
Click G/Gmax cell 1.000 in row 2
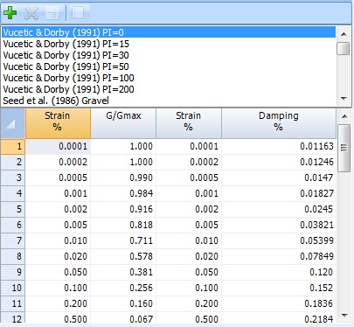(123, 162)
